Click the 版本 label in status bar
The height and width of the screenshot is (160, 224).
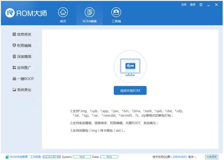pyautogui.click(x=192, y=157)
